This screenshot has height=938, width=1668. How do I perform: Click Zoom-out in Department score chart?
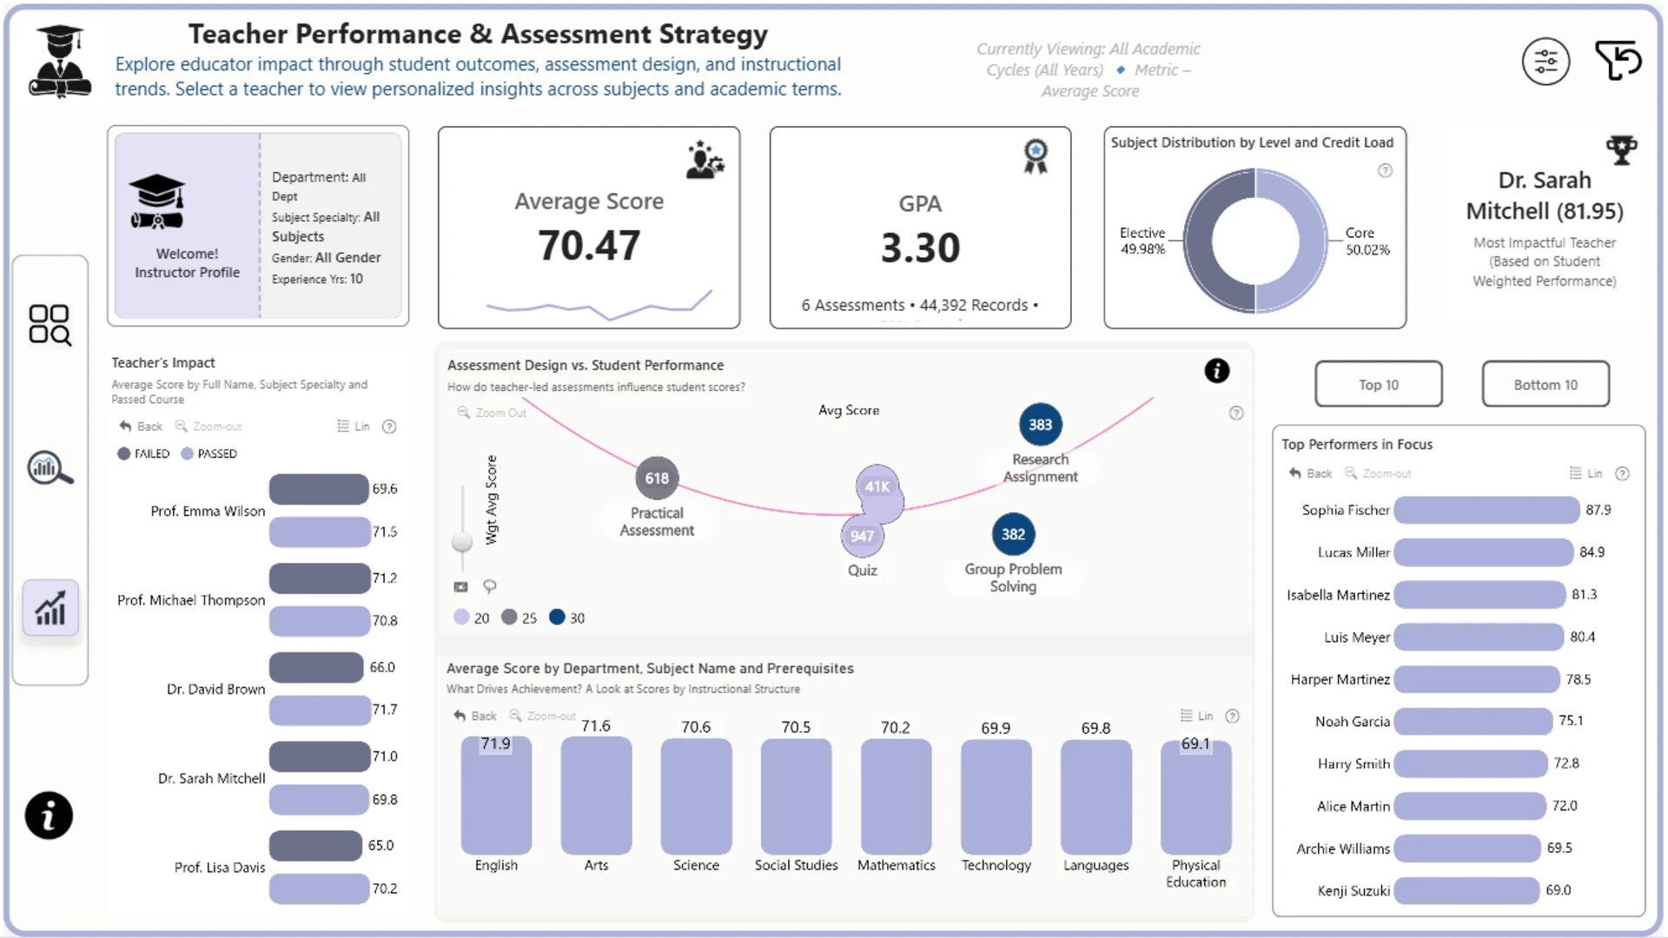click(542, 716)
